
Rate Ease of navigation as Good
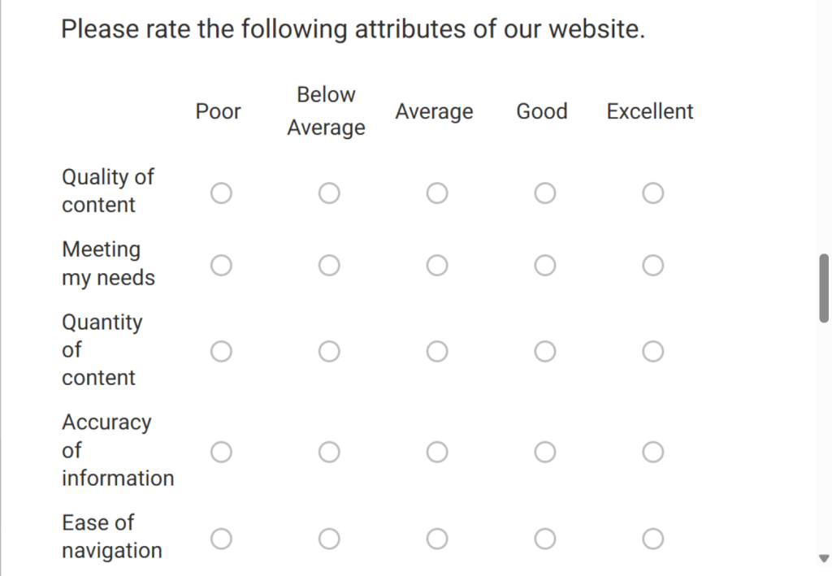[545, 538]
